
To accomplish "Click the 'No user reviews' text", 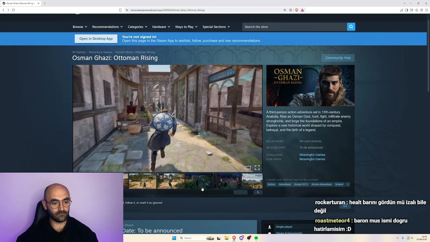I will [310, 141].
